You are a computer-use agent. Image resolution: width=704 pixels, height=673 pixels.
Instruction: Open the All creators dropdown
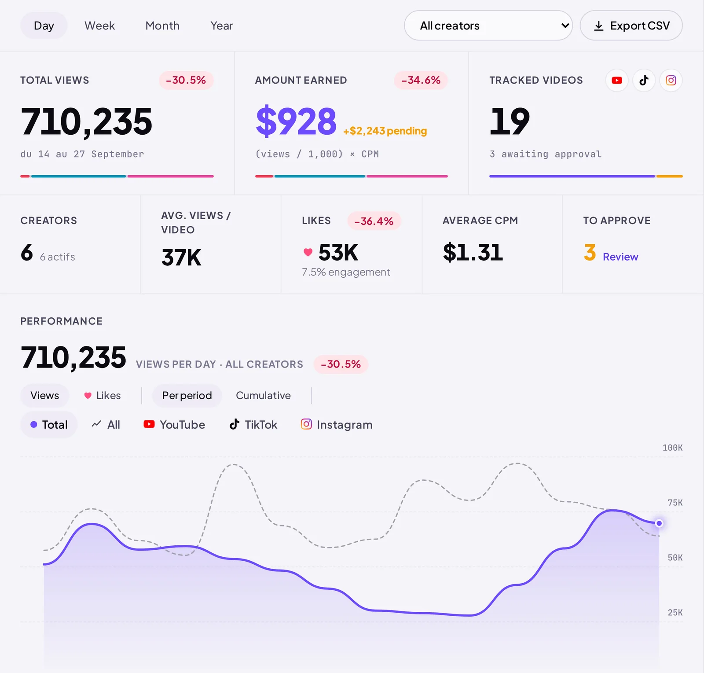point(488,26)
